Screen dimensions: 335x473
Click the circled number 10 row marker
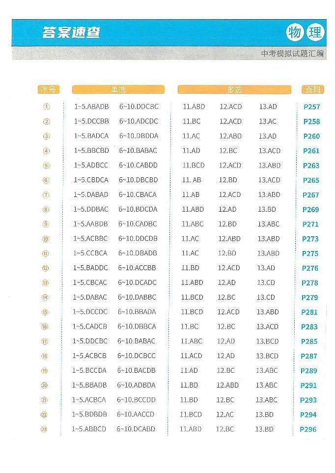pos(46,239)
